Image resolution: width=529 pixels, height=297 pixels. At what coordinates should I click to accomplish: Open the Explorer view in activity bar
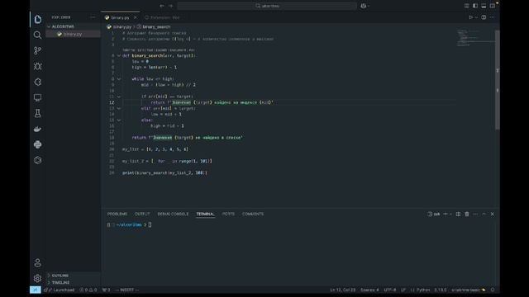click(x=37, y=20)
